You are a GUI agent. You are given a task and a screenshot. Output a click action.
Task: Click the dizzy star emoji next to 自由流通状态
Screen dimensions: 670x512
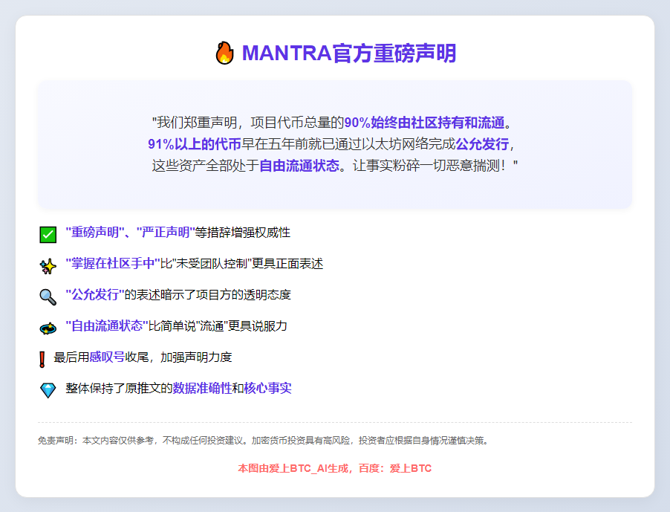coord(48,328)
